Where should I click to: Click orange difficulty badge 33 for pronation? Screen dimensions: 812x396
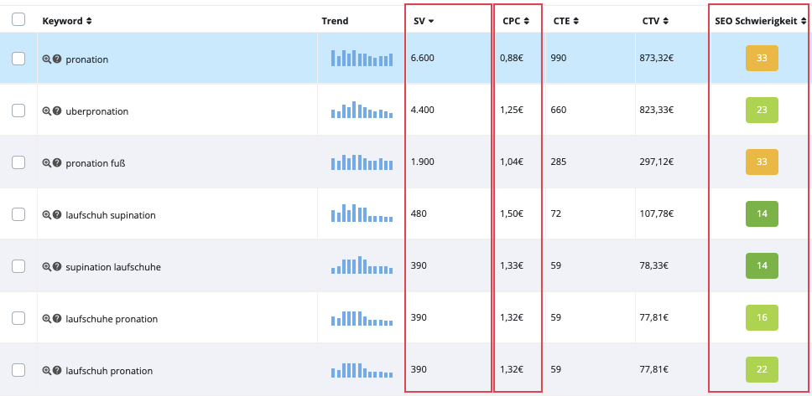(762, 59)
